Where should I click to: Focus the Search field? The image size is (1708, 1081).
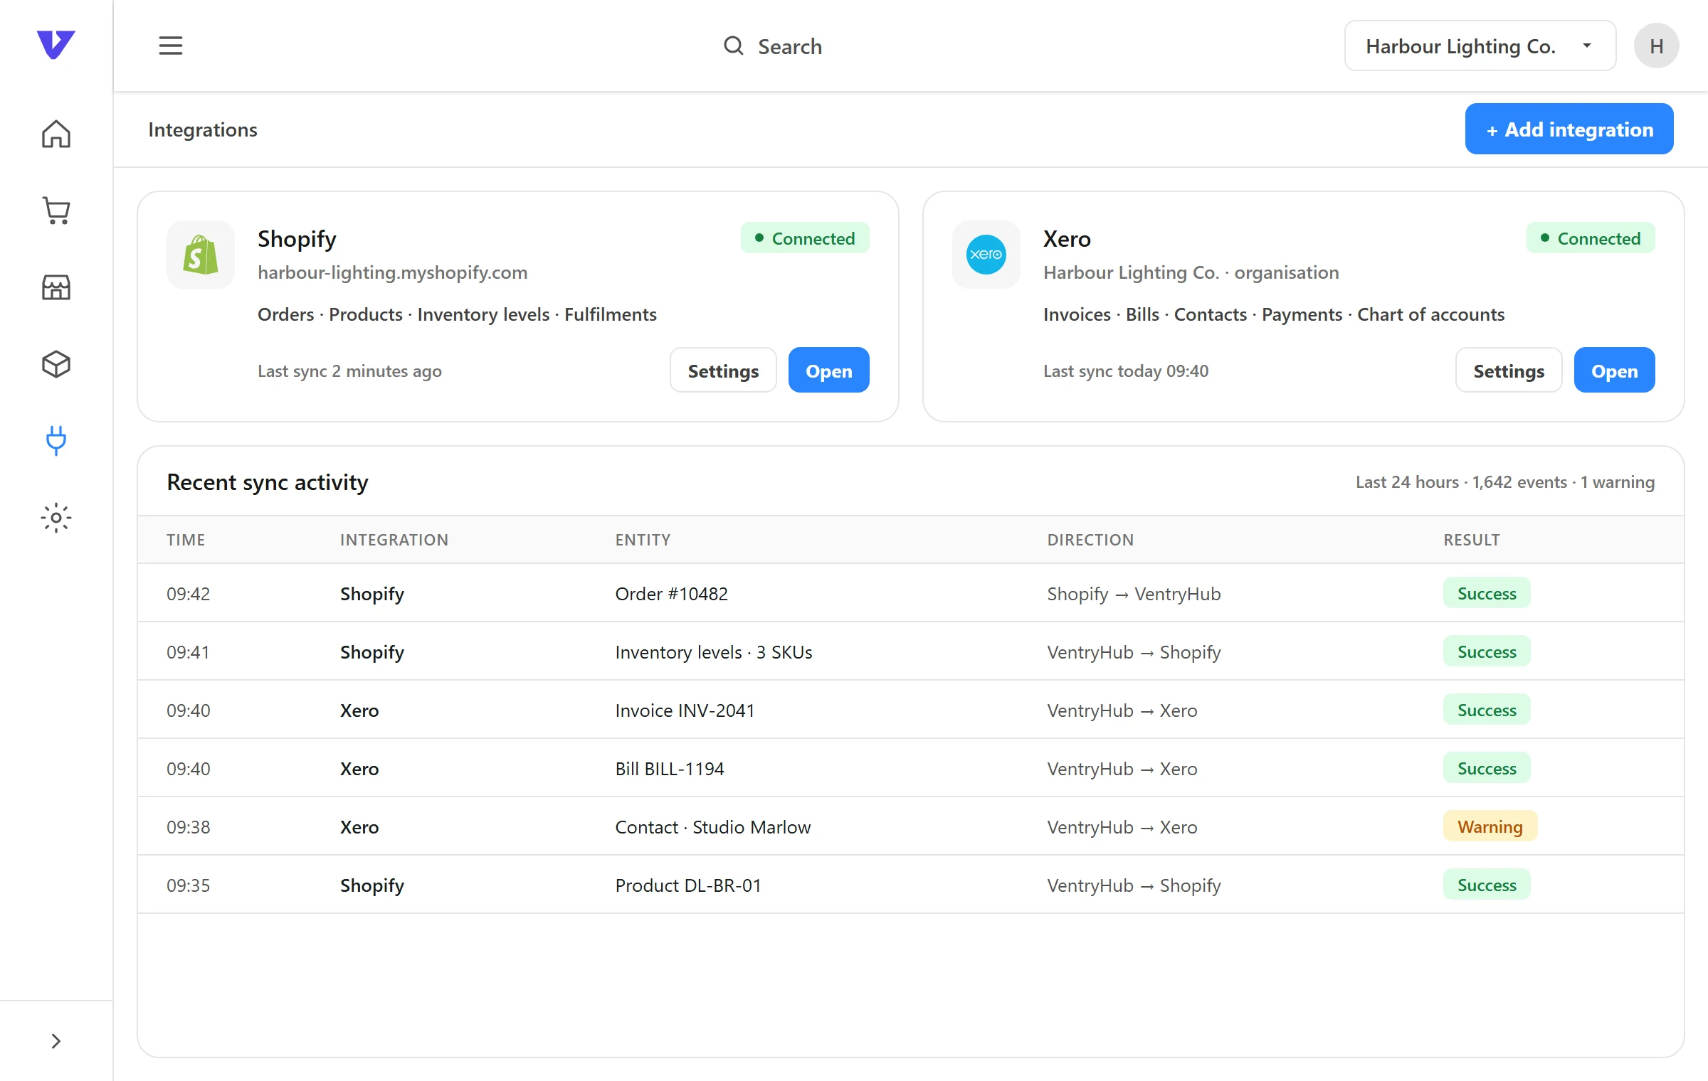point(773,46)
